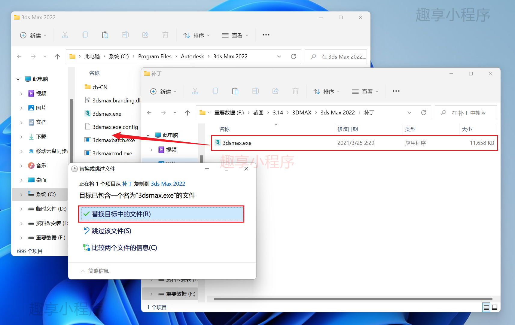Click horizontal scrollbar in 补丁 window
Viewport: 515px width, 325px height.
pos(353,299)
